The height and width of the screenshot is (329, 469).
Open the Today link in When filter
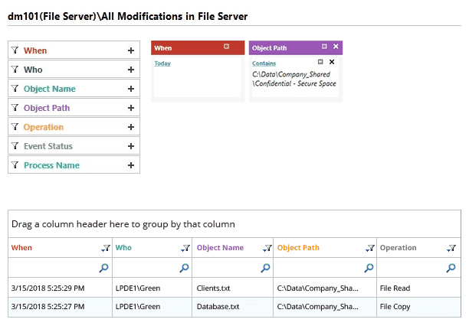(162, 64)
